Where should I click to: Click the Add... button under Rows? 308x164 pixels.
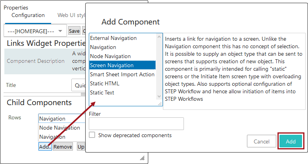click(45, 147)
